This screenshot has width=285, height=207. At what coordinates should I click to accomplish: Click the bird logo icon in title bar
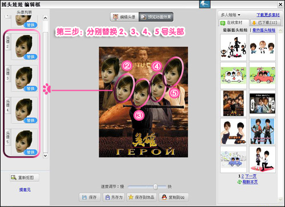(x=205, y=4)
